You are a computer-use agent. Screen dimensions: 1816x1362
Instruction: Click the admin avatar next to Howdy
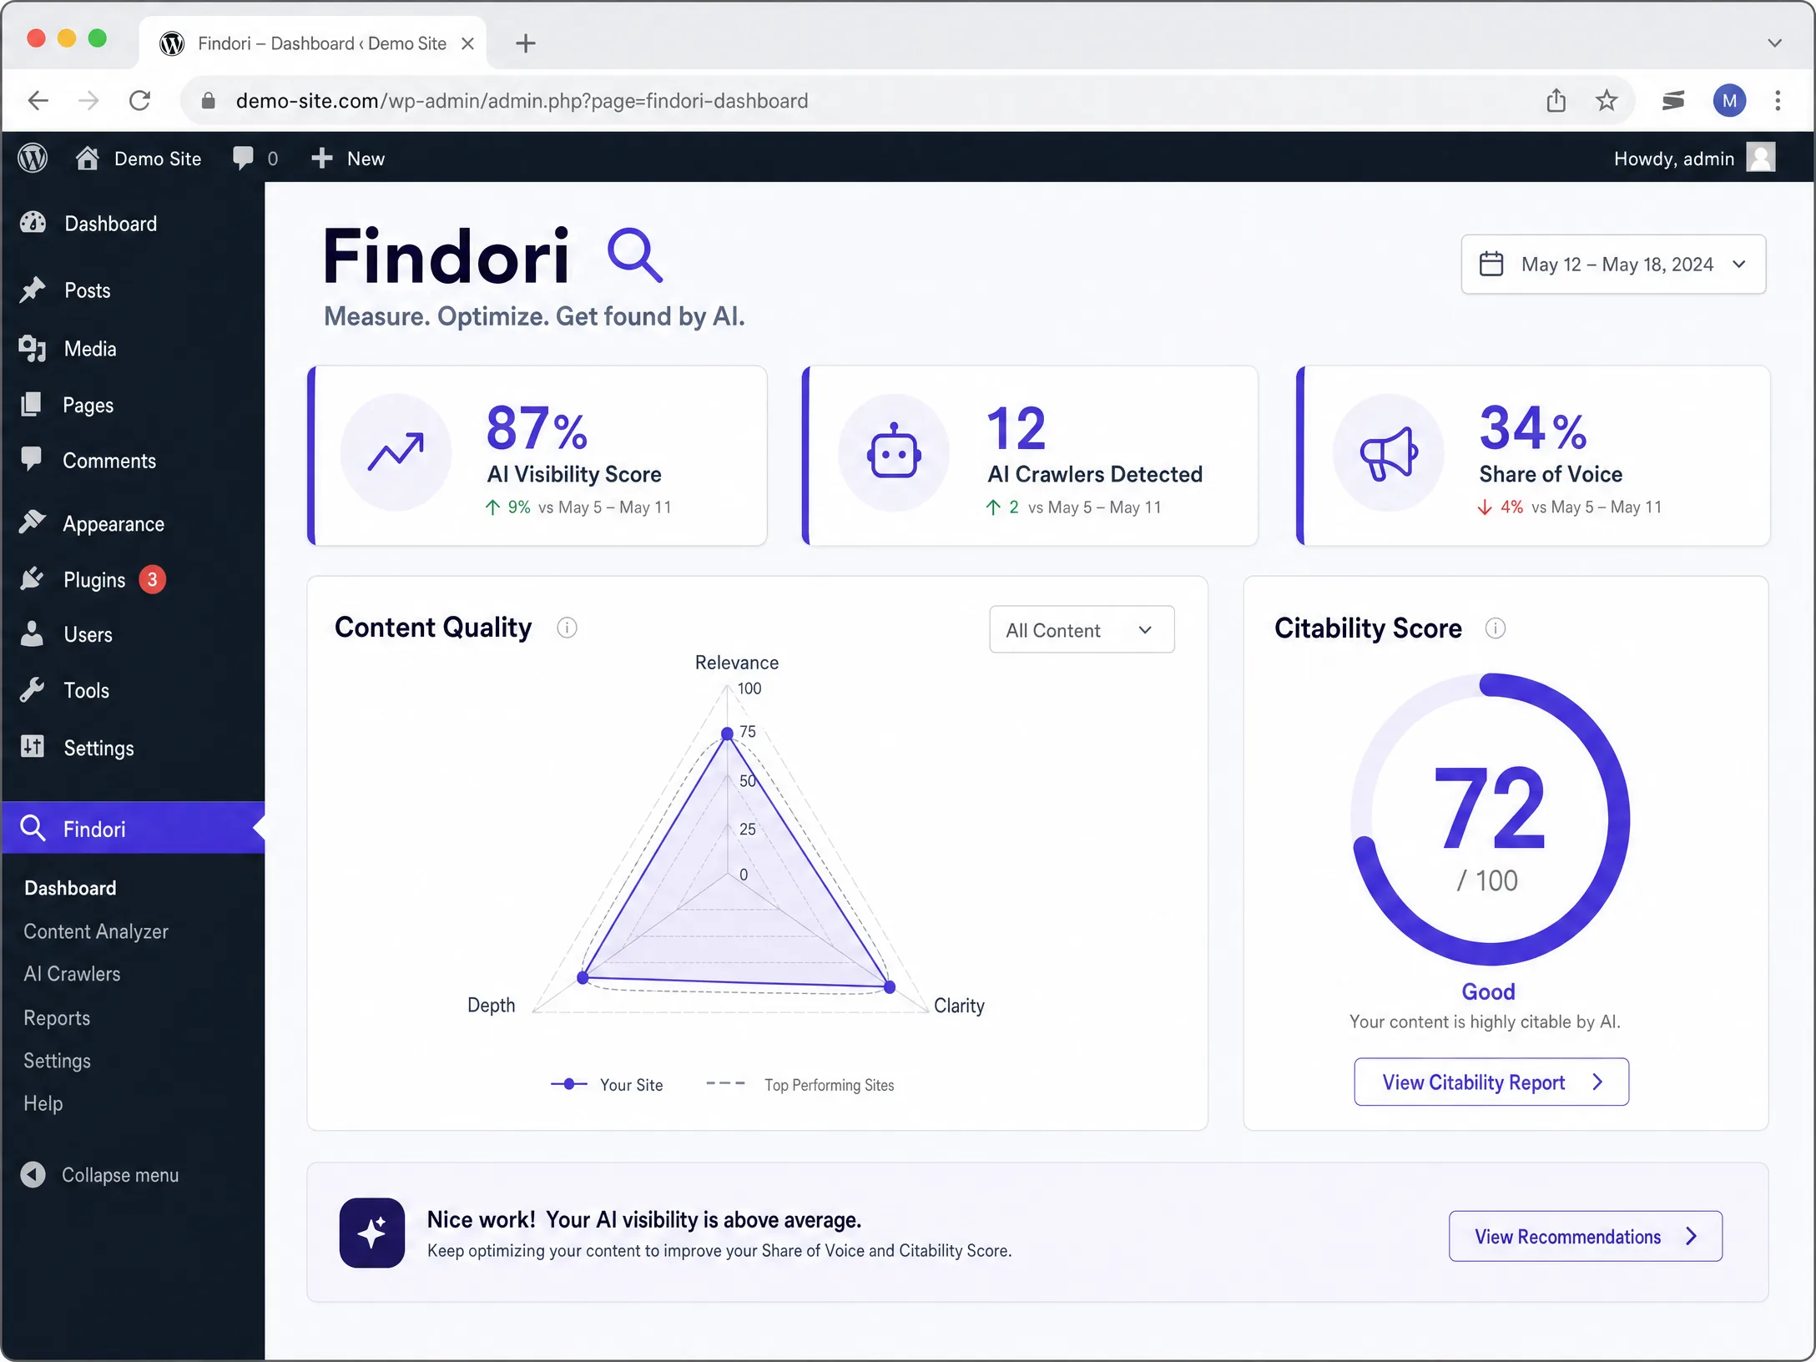[x=1761, y=158]
